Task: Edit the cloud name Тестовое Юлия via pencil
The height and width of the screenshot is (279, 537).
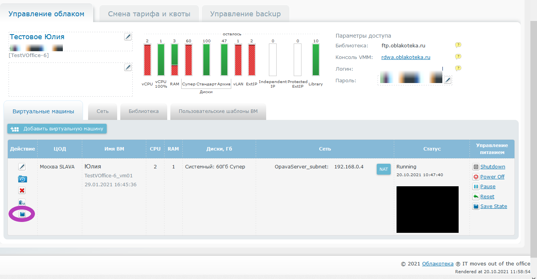Action: (x=128, y=37)
